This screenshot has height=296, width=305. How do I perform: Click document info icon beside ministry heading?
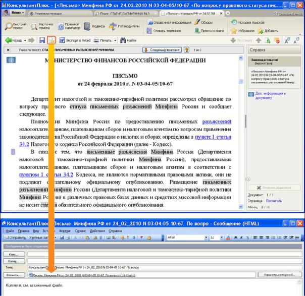tap(11, 60)
